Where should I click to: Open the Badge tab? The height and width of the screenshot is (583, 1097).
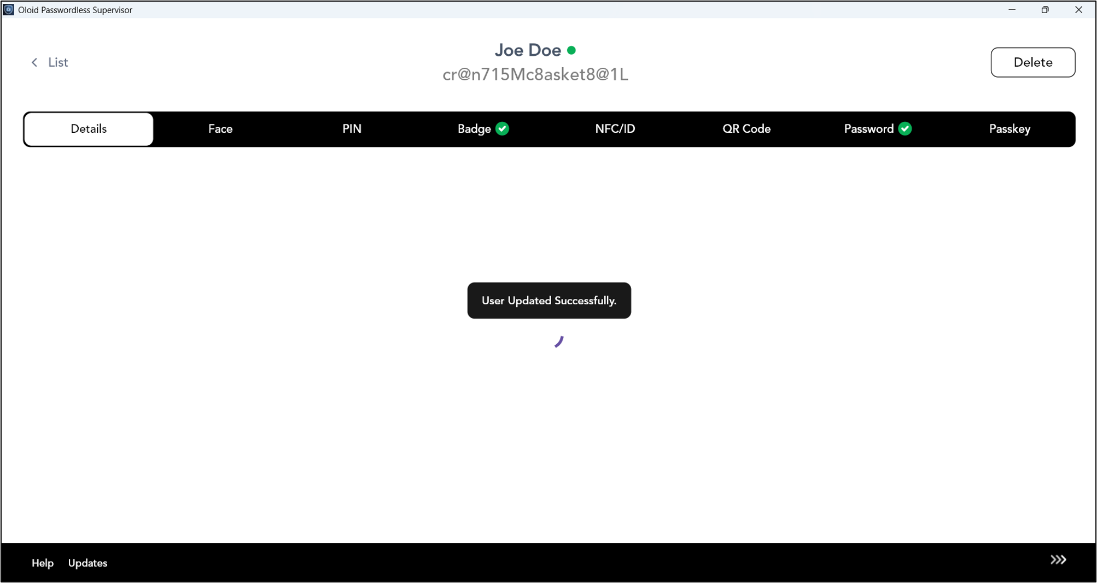[x=483, y=129]
